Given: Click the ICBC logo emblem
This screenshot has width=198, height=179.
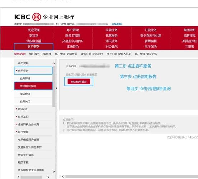Looking at the screenshot, I should (37, 17).
